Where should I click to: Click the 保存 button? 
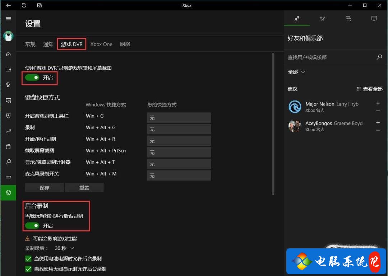tap(44, 188)
